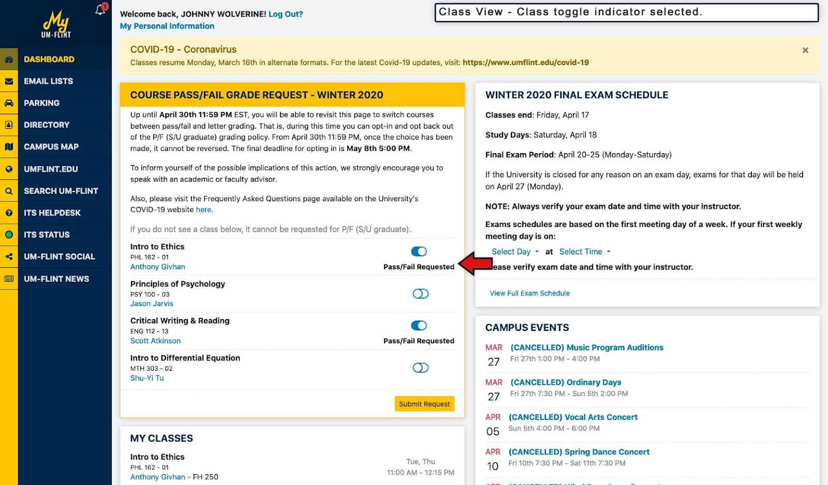The width and height of the screenshot is (828, 485).
Task: Click the 'WINTER 2020 FINAL EXAM SCHEDULE' heading
Action: click(577, 95)
